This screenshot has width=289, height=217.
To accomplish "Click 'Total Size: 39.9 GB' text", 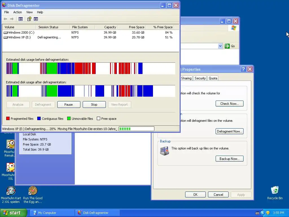I will (x=36, y=149).
